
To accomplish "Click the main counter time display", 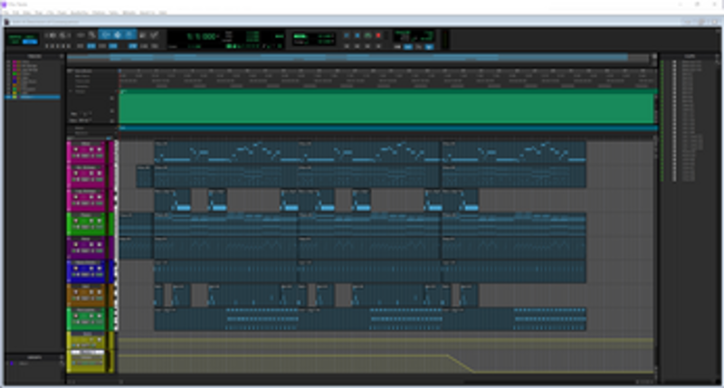I will point(202,36).
